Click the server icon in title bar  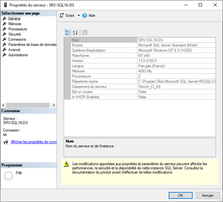5,5
